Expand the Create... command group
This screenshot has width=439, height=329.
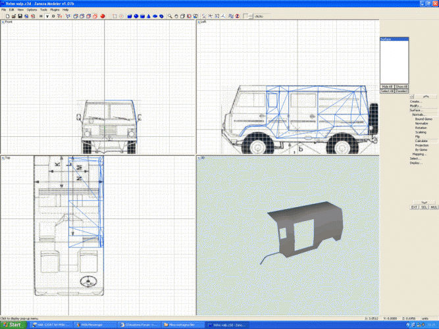416,101
